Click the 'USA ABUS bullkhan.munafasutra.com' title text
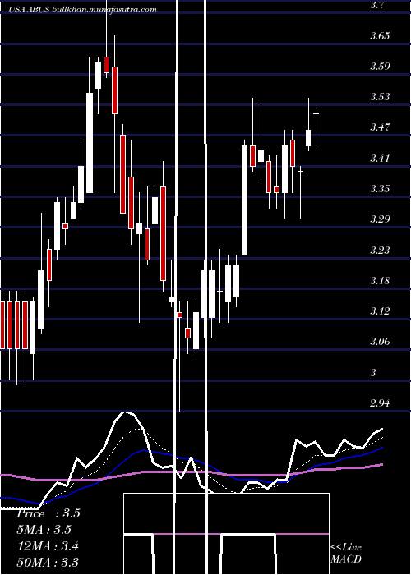The height and width of the screenshot is (575, 411). (x=83, y=10)
